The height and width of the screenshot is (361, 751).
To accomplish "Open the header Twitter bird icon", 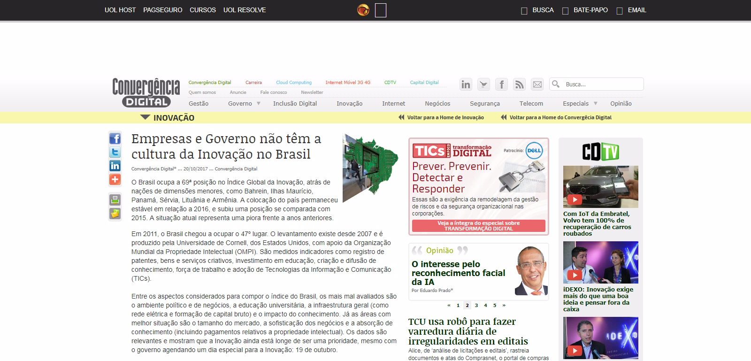I will click(484, 84).
